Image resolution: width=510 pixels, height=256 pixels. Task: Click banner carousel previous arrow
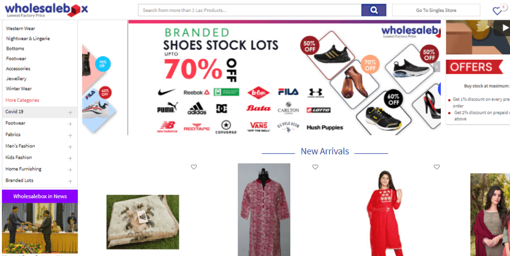pos(86,67)
